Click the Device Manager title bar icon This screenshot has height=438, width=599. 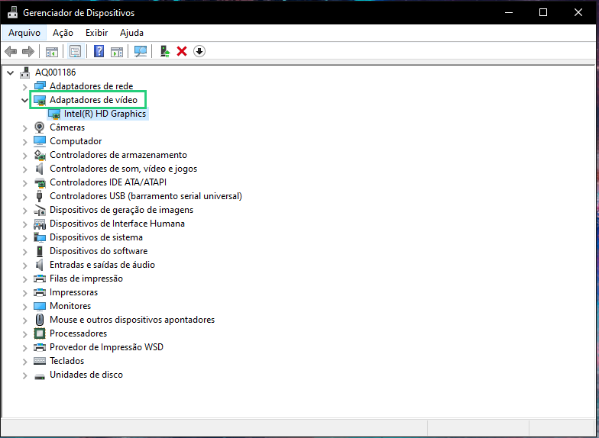pos(12,12)
